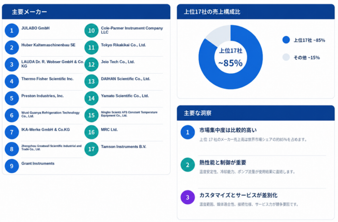
Task: Select Preston Industries, Inc. text
Action: pos(43,96)
